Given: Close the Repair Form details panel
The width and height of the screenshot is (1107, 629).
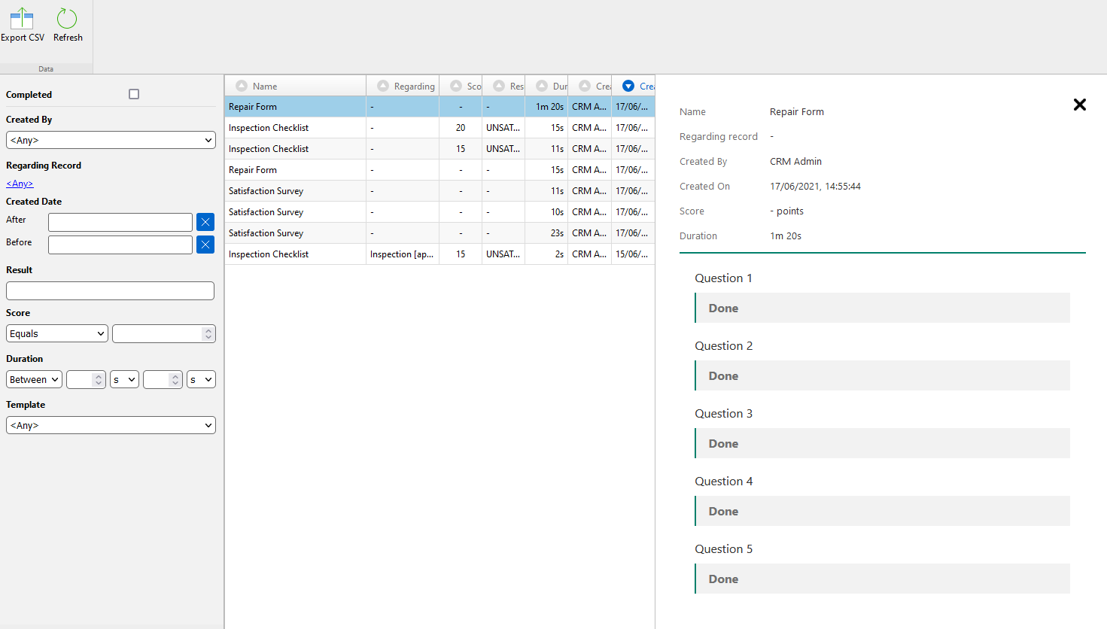Looking at the screenshot, I should 1079,105.
